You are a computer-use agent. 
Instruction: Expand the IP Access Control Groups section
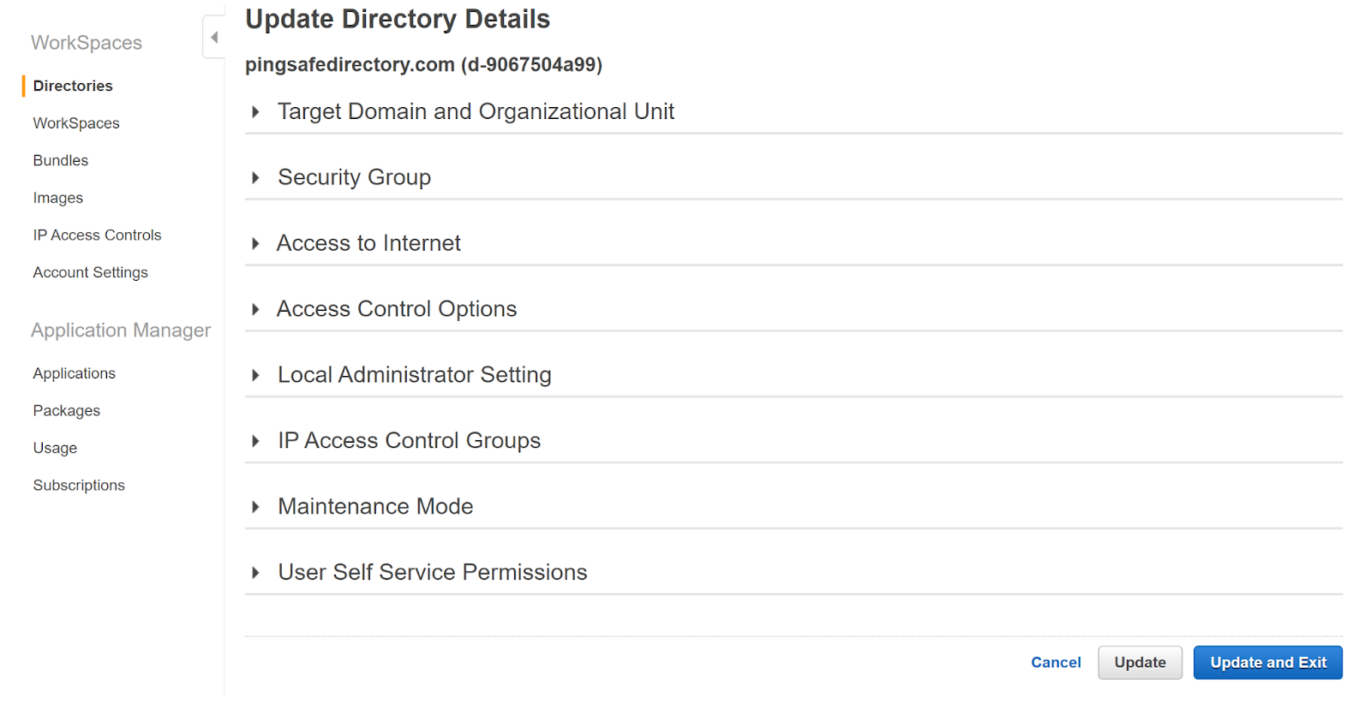tap(255, 442)
